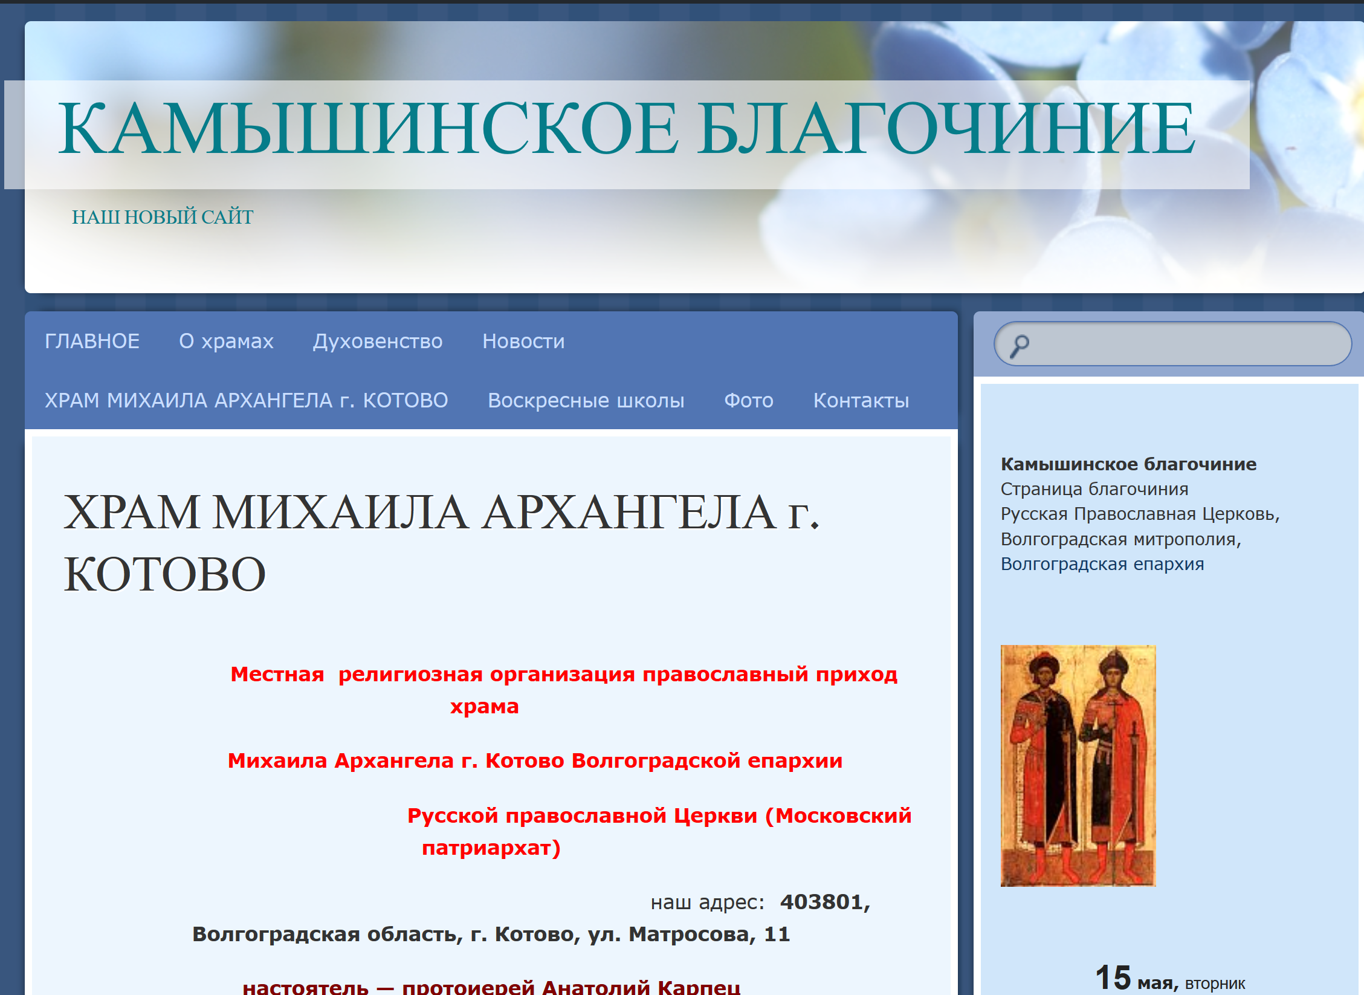
Task: Open the О храмах menu item
Action: [x=226, y=341]
